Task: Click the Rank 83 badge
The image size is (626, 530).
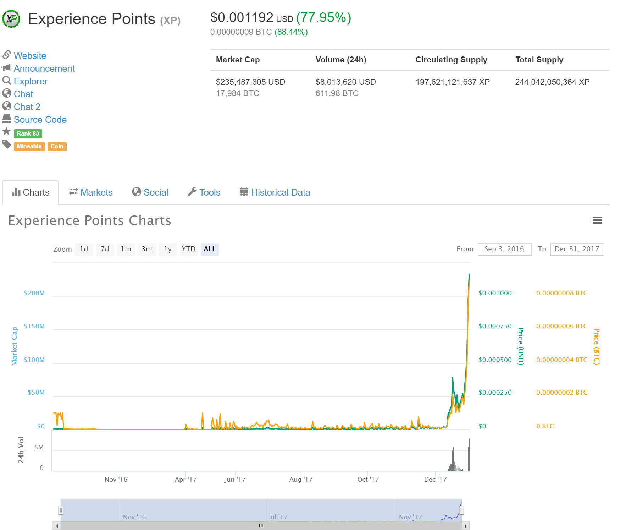Action: pyautogui.click(x=28, y=134)
